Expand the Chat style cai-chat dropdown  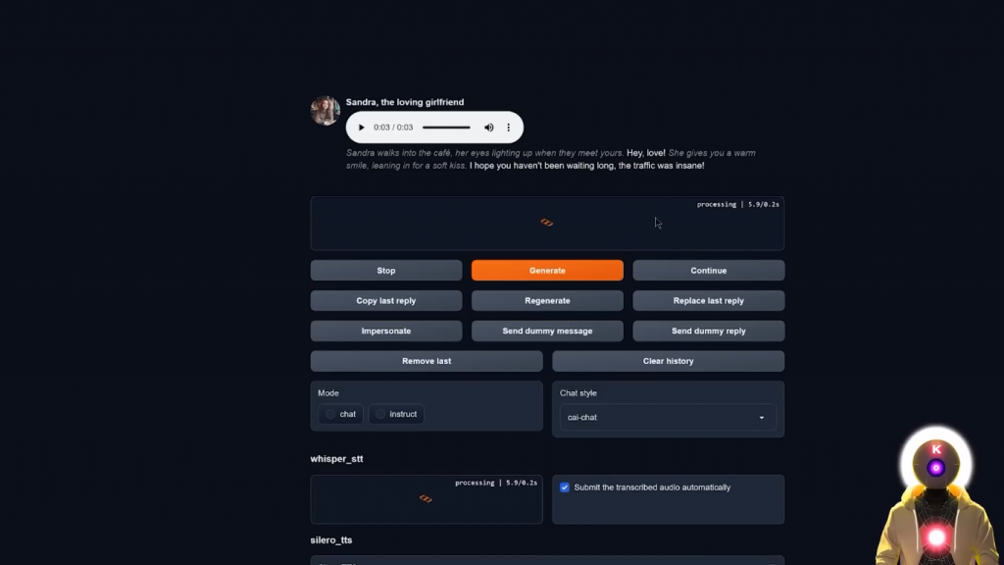coord(668,418)
